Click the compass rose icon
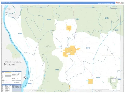Screen dimensions: 125x94 pos(25,77)
